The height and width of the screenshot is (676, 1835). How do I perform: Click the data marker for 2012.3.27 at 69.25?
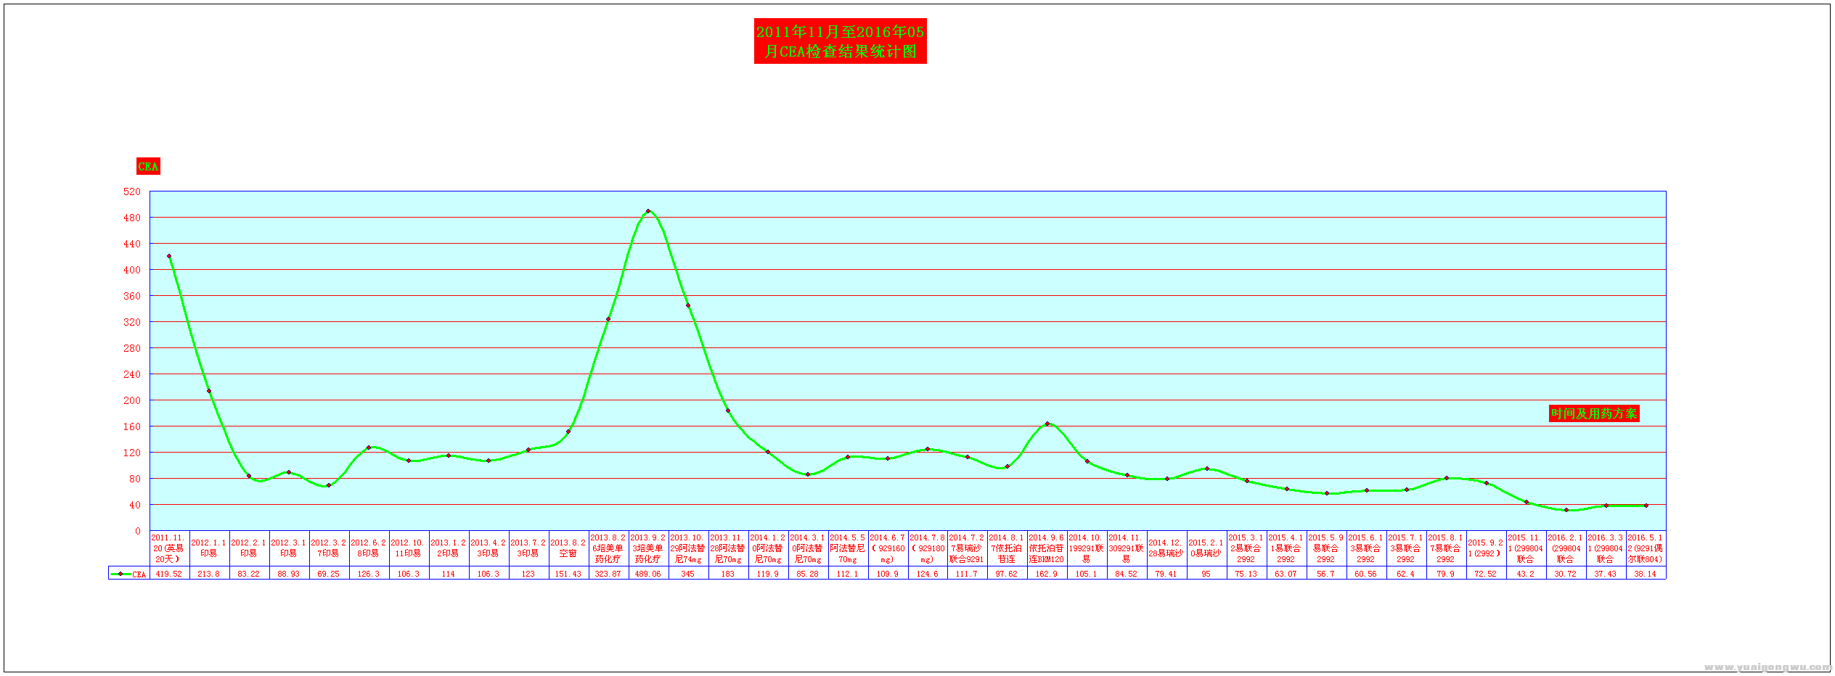[329, 485]
